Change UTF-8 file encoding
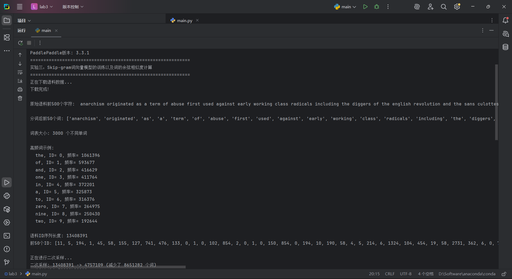 pyautogui.click(x=406, y=274)
